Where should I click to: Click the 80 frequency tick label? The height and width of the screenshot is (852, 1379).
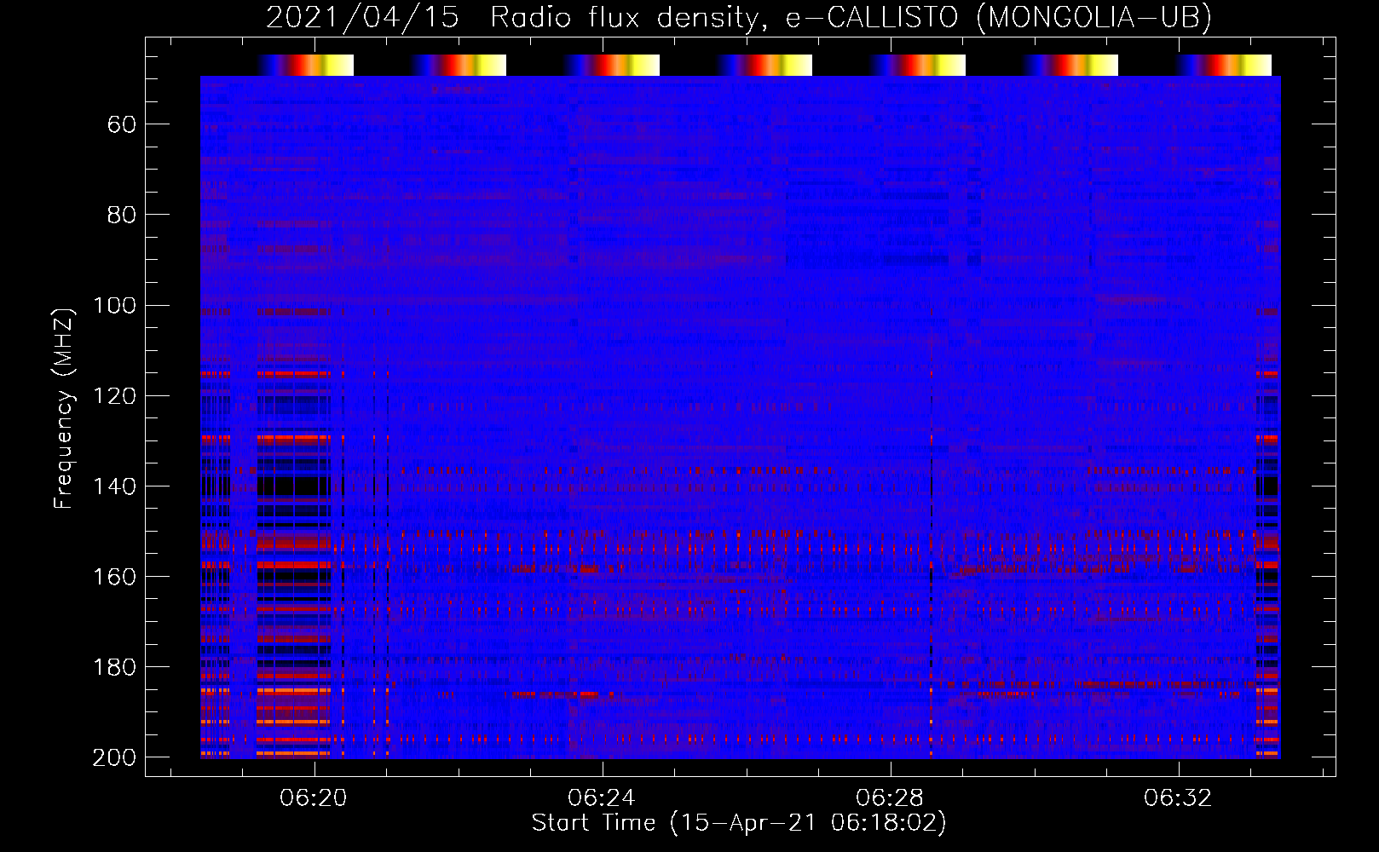pos(122,216)
